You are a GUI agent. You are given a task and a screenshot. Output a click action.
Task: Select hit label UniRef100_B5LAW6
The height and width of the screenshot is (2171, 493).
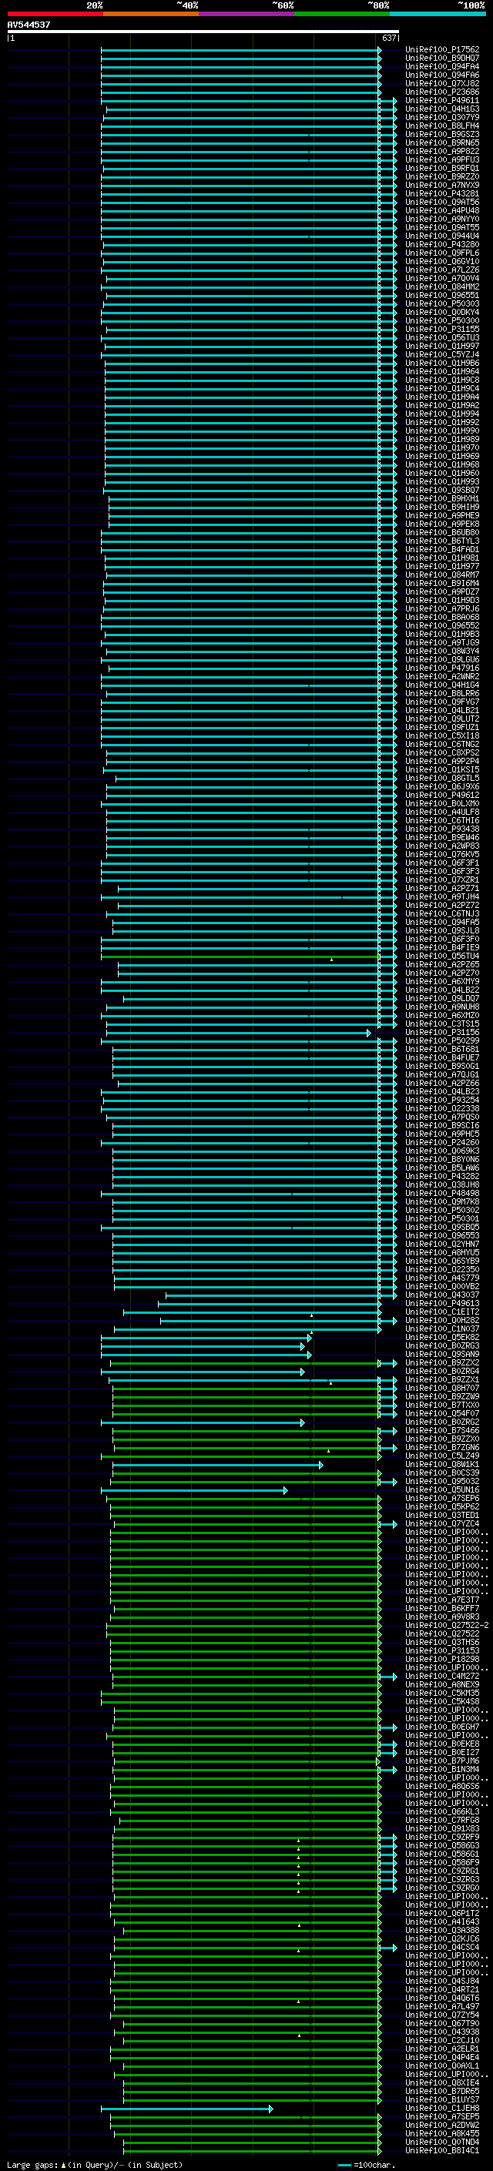(x=441, y=1168)
